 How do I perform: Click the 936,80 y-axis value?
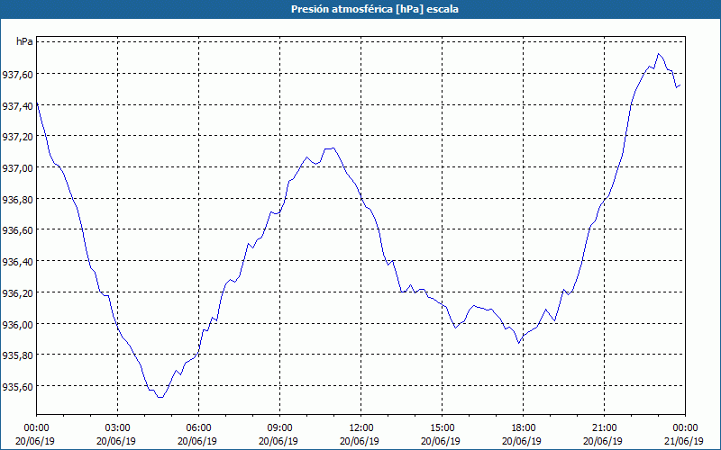[x=18, y=199]
